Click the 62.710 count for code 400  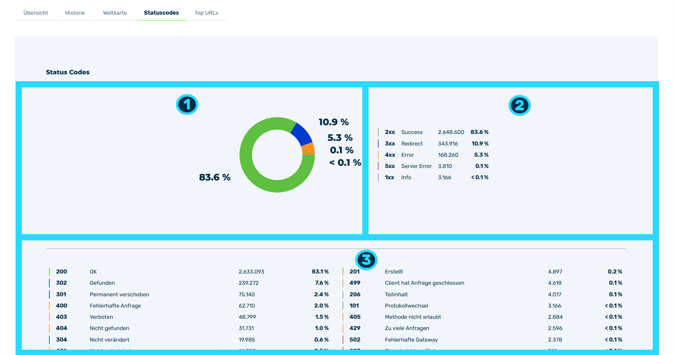pos(247,306)
